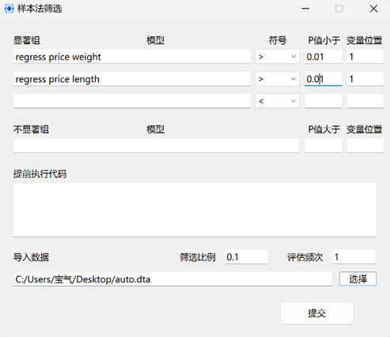390x337 pixels.
Task: Click the 提交 submit button
Action: pos(316,313)
